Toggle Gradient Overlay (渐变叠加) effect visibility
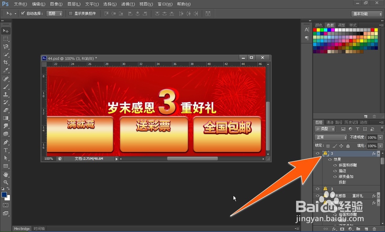385x232 pixels. pyautogui.click(x=335, y=177)
